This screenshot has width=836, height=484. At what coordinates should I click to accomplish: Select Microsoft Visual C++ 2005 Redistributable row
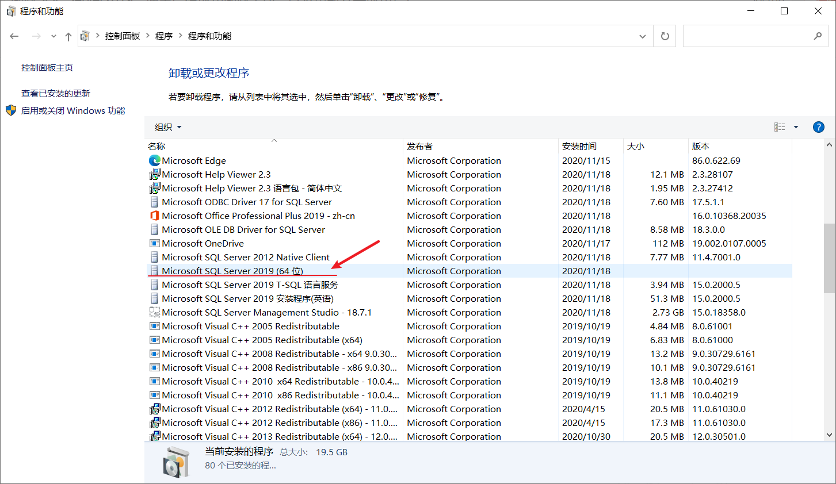pos(469,326)
